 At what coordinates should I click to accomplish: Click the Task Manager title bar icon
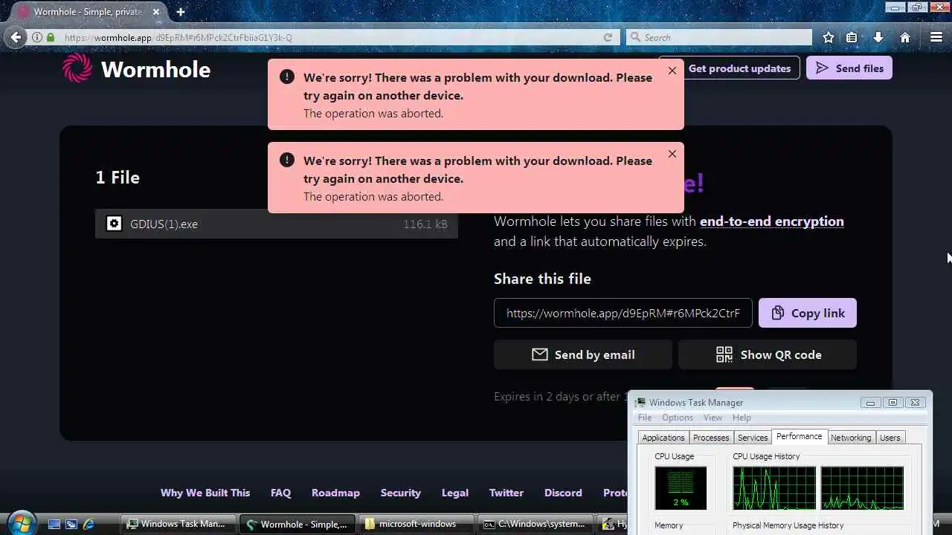(640, 402)
